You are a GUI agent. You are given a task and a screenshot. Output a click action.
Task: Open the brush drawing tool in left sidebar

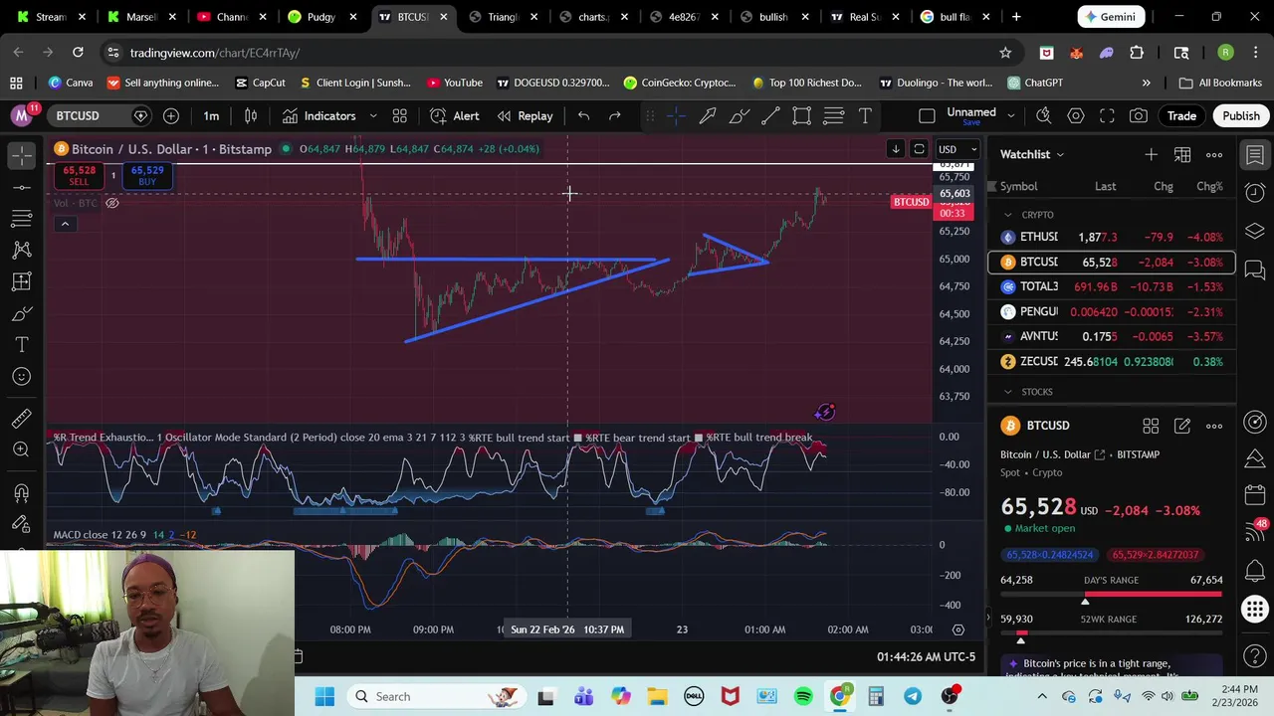[21, 314]
